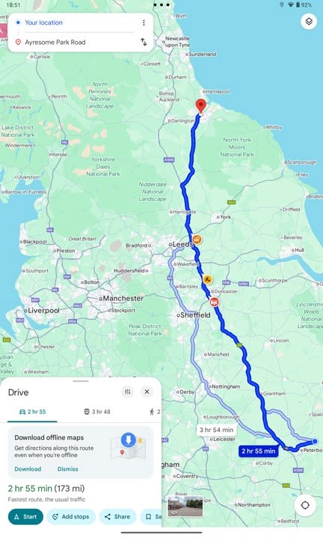Tap the red destination pin
323x538 pixels.
tap(200, 106)
